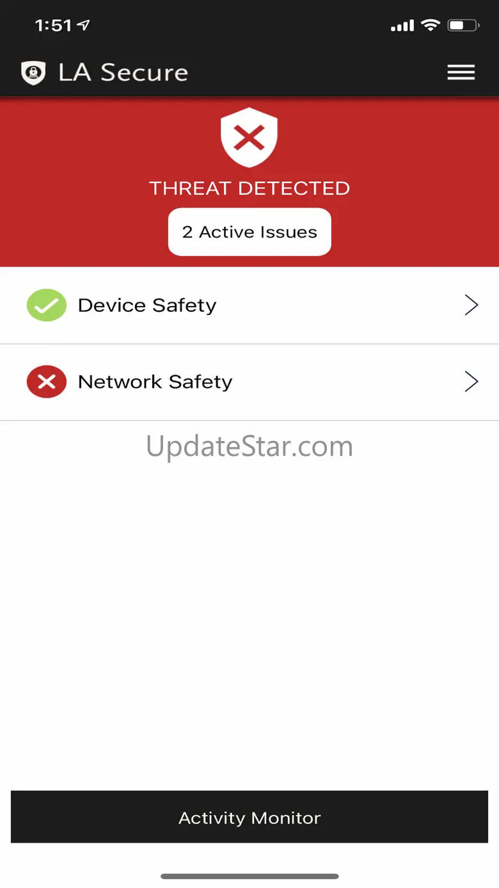Image resolution: width=499 pixels, height=888 pixels.
Task: Expand Network Safety using its chevron
Action: coord(471,382)
